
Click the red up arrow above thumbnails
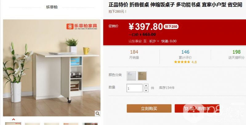[x=14, y=119]
